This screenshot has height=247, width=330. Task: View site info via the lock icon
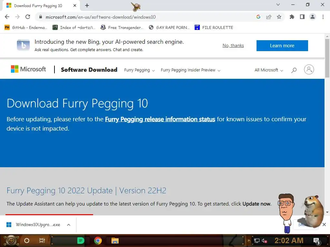pyautogui.click(x=41, y=17)
